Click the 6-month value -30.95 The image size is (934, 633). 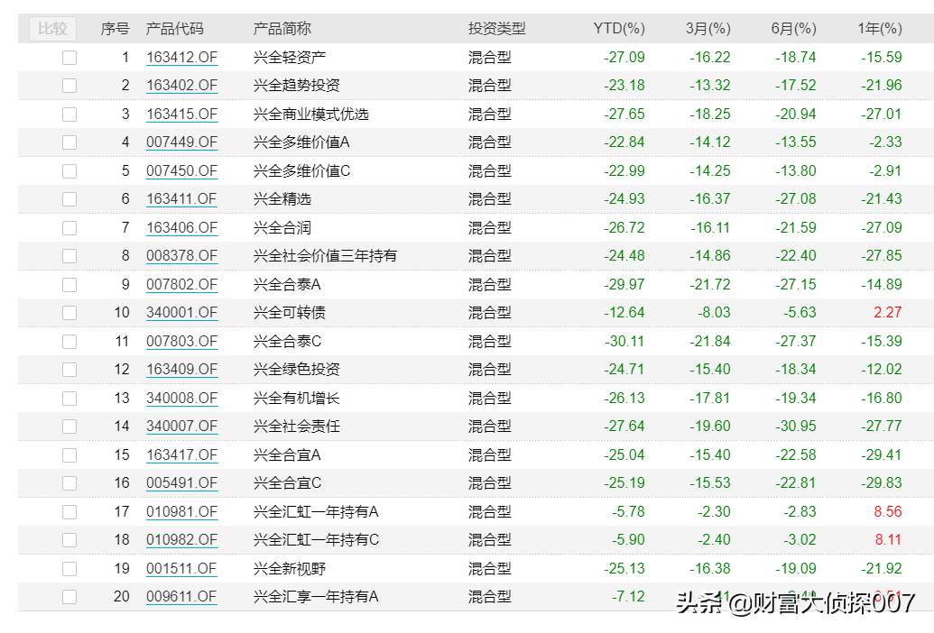[796, 427]
